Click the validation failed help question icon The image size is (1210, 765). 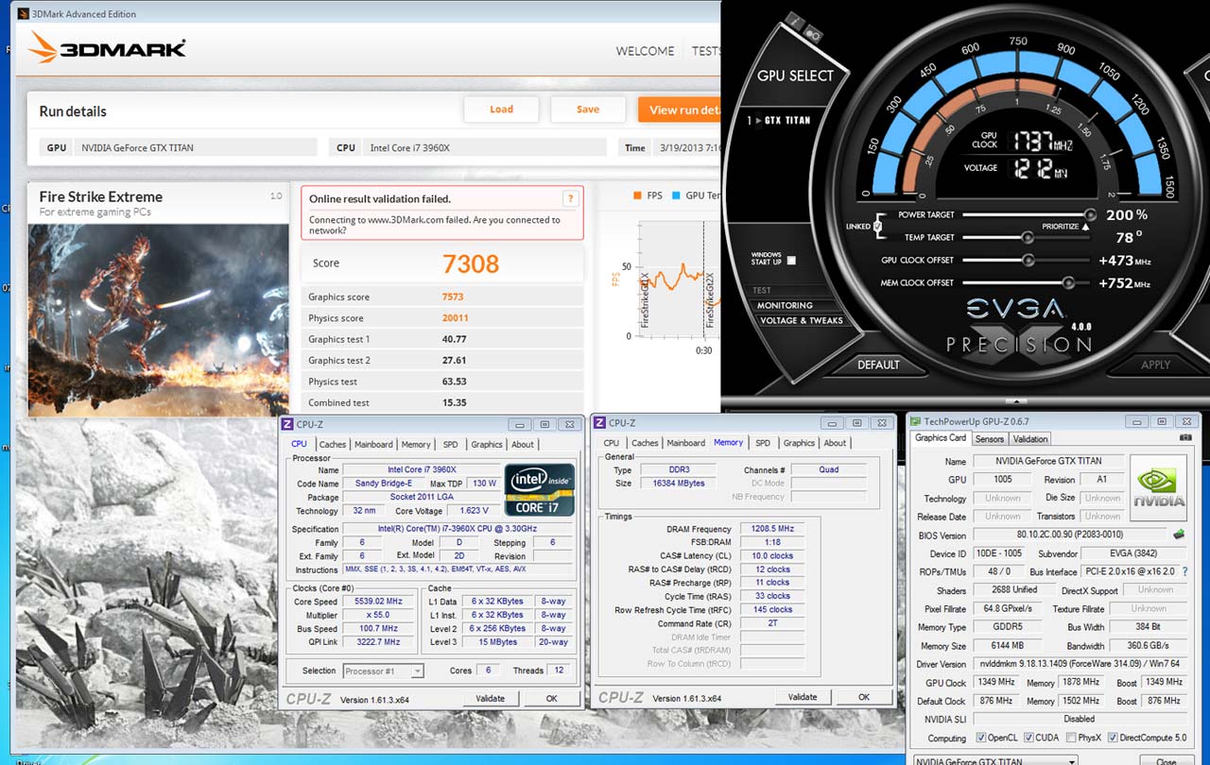click(x=570, y=198)
